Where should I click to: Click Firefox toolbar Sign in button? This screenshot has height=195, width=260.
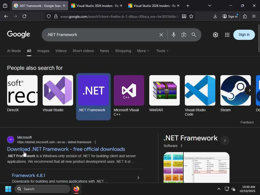[230, 16]
